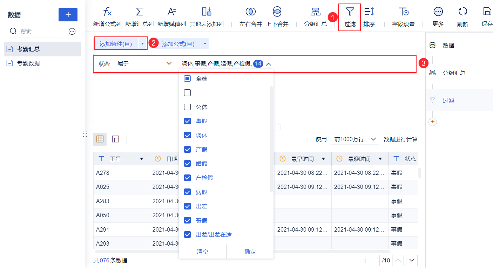
Task: Select the 过滤 funnel icon in toolbar
Action: (x=350, y=12)
